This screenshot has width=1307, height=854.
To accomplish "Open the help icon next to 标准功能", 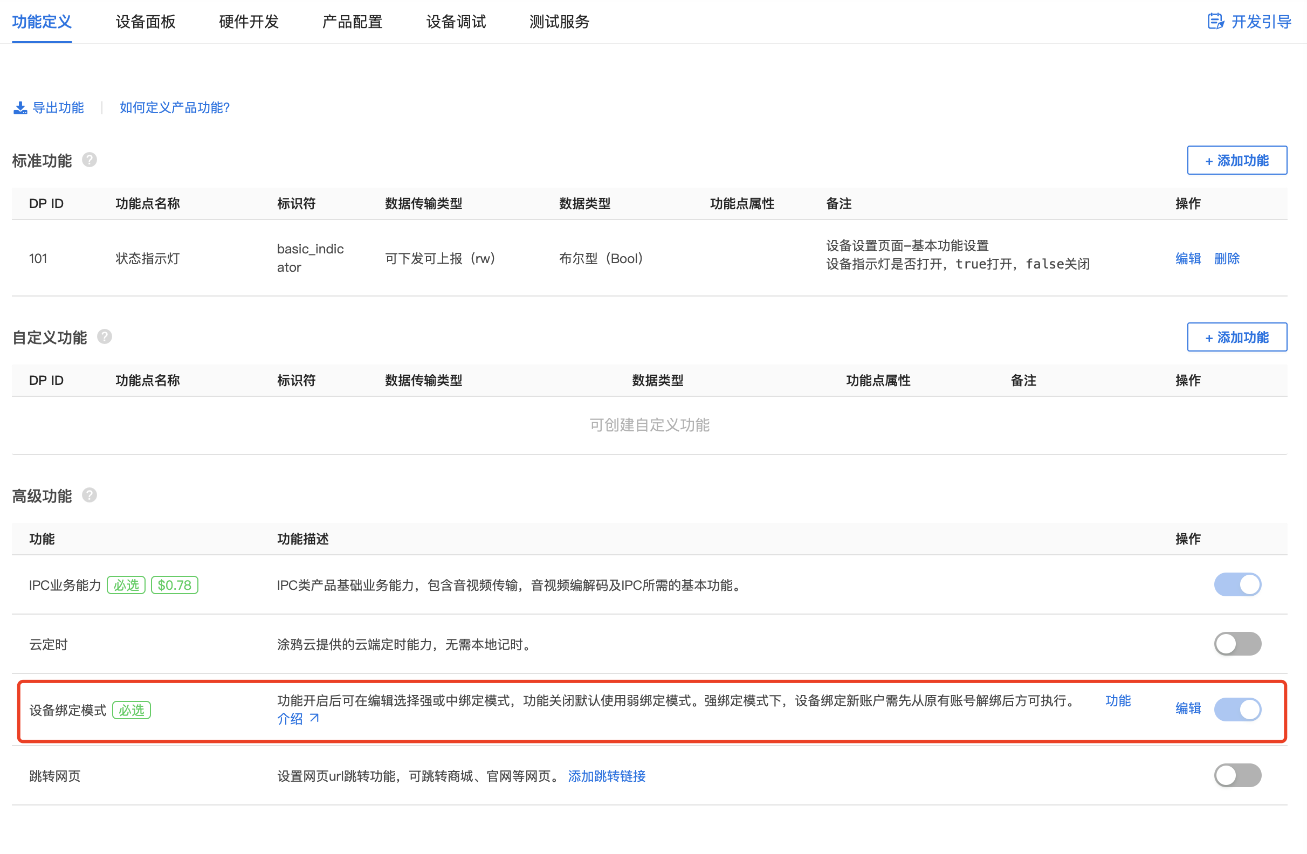I will pos(90,160).
